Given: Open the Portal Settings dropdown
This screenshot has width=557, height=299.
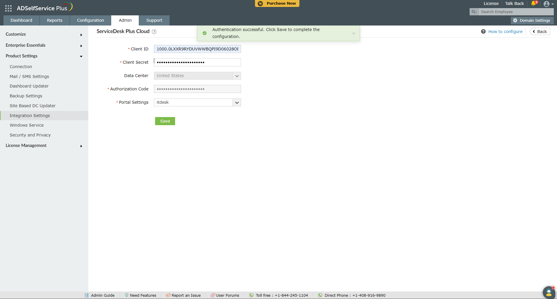Looking at the screenshot, I should (x=237, y=102).
